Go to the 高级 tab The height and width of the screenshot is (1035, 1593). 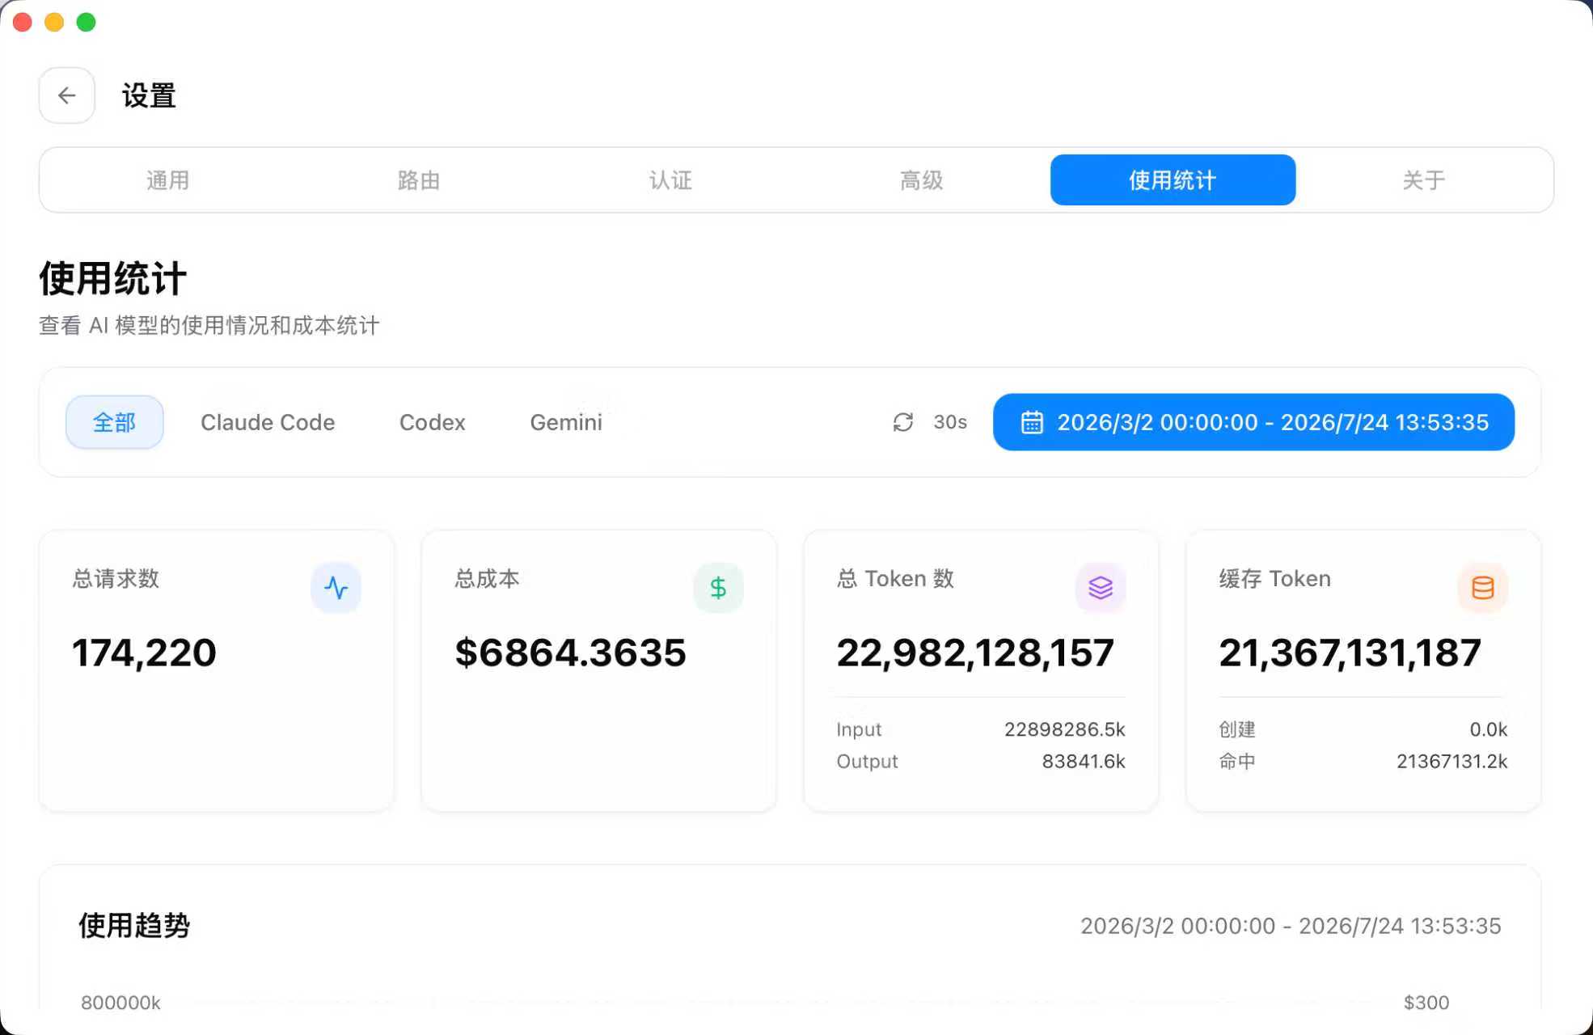tap(922, 180)
